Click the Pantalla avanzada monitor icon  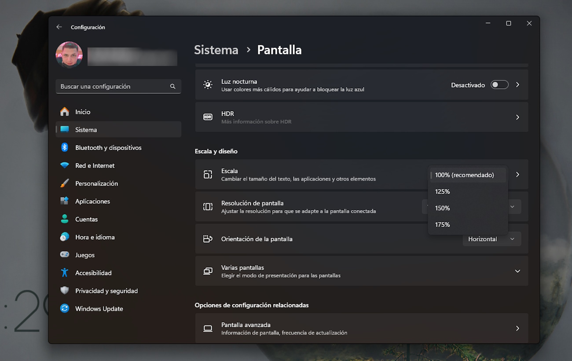tap(208, 328)
